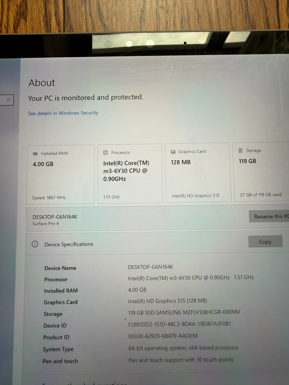Click the Graphics Card monitor icon
Viewport: 289px width, 385px height.
[x=173, y=152]
